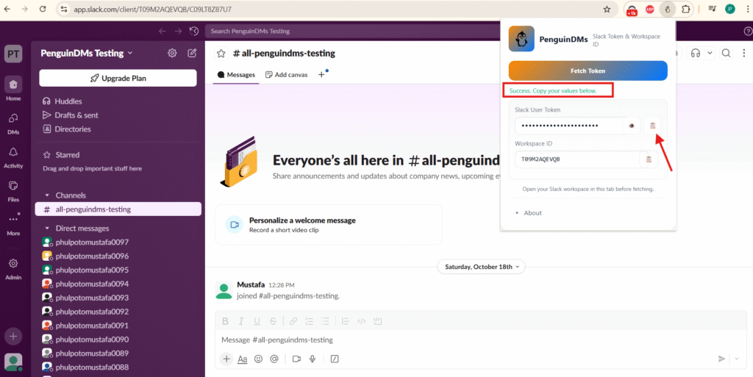Open the Activity notifications bell
The width and height of the screenshot is (753, 377).
pos(13,156)
